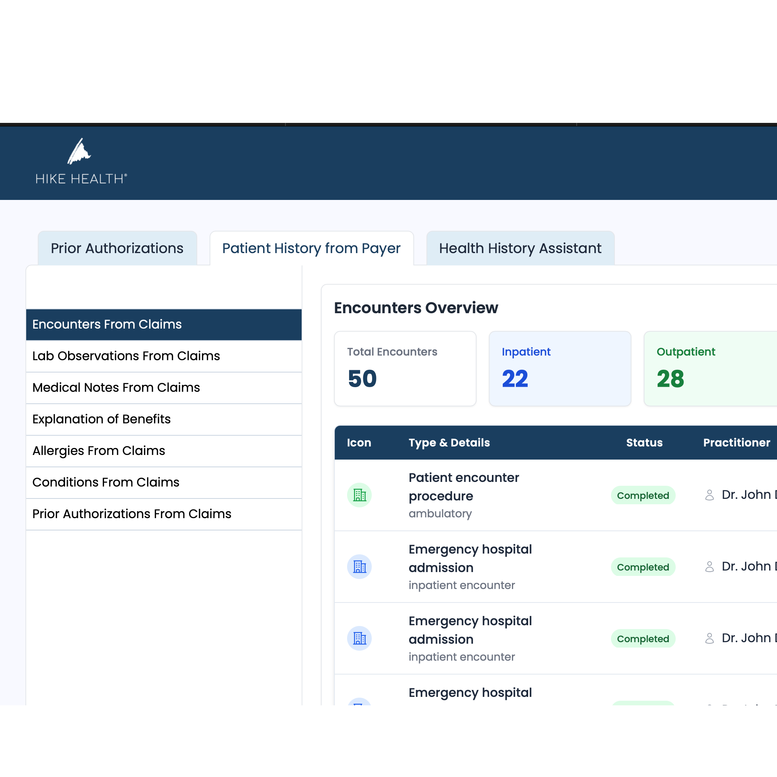Open Medical Notes From Claims section

point(116,388)
